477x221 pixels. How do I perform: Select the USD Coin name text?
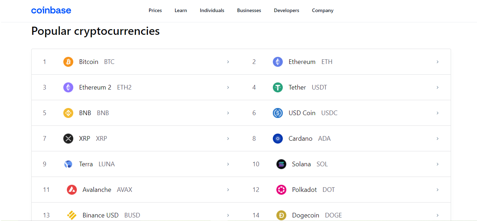[302, 113]
